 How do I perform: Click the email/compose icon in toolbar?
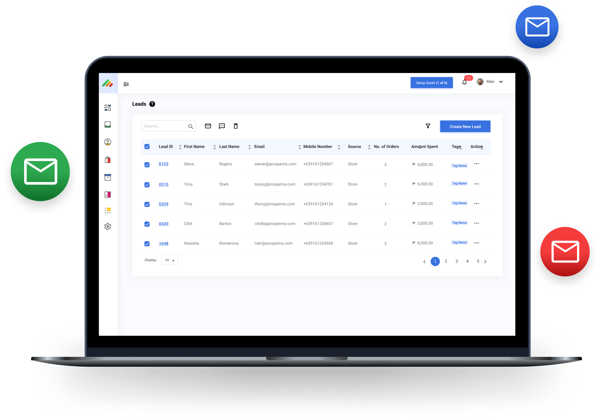[x=208, y=126]
